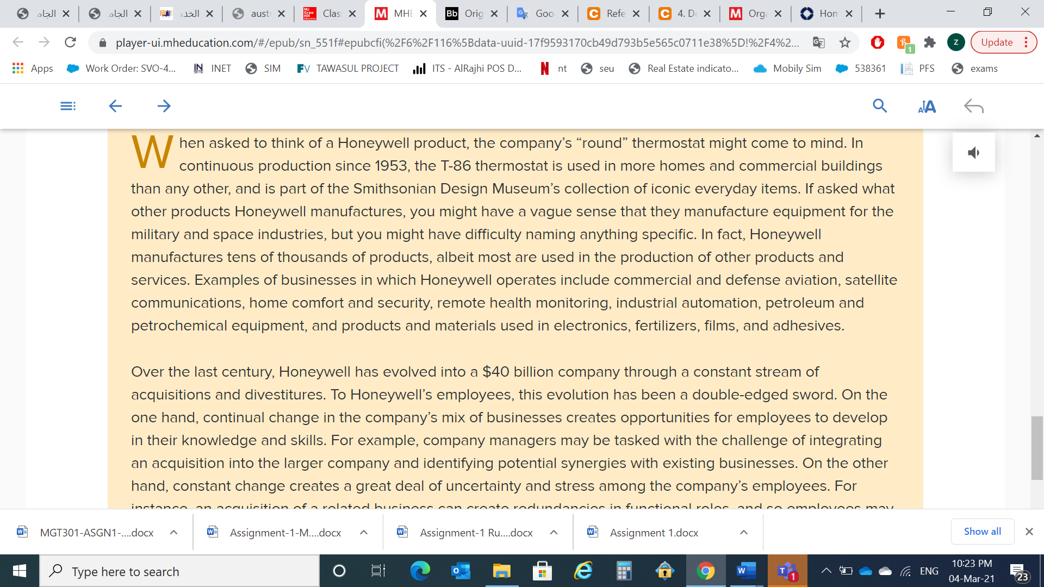Open Microsoft Store from taskbar

coord(542,571)
